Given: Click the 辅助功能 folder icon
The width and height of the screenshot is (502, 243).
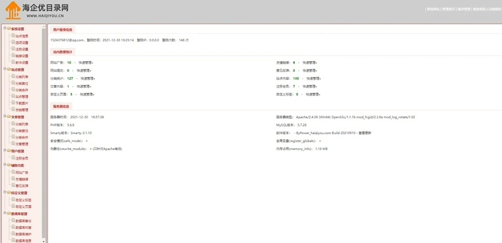Looking at the screenshot, I should tap(9, 165).
